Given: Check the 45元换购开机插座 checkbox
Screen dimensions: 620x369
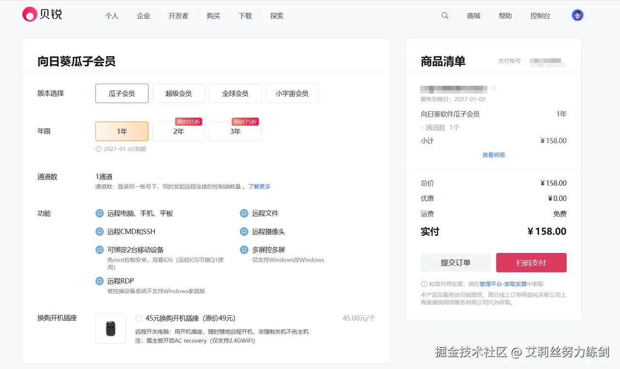Looking at the screenshot, I should 139,318.
